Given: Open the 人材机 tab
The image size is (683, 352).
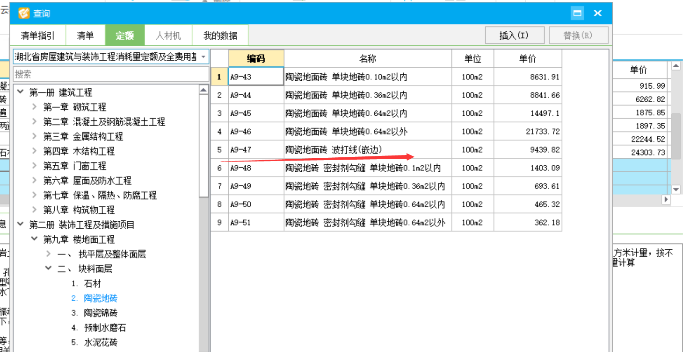Looking at the screenshot, I should (168, 35).
